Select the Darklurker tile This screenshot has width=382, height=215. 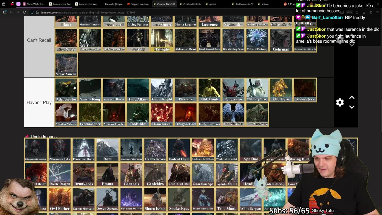click(x=233, y=115)
